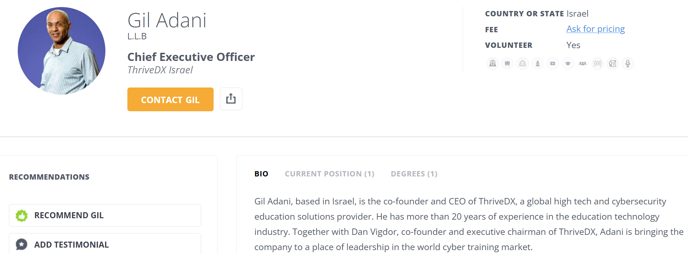Click the testimonial star bubble icon
Viewport: 688px width, 254px height.
tap(22, 244)
